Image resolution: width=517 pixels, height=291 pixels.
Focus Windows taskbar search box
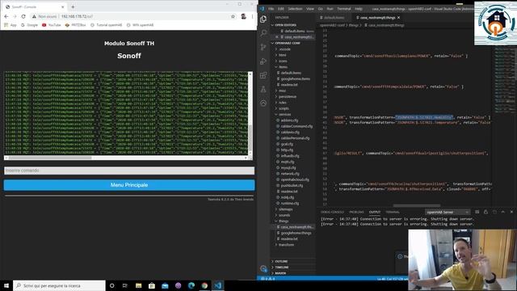pyautogui.click(x=59, y=285)
